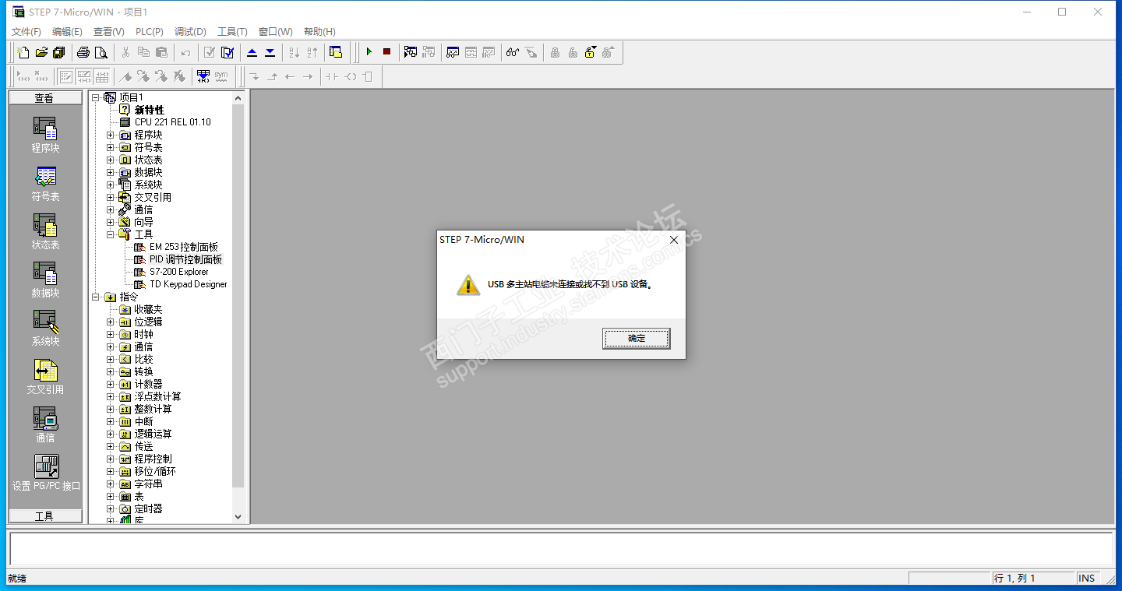Expand the 位逻辑 instruction folder
The width and height of the screenshot is (1122, 591).
point(111,322)
